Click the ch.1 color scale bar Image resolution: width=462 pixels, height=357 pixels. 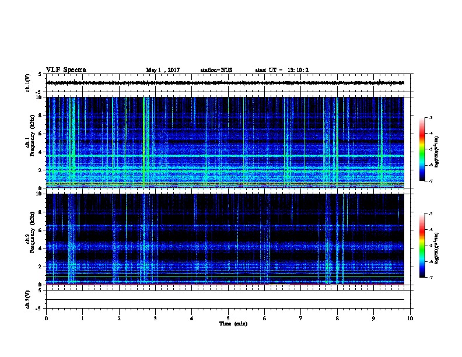point(422,149)
